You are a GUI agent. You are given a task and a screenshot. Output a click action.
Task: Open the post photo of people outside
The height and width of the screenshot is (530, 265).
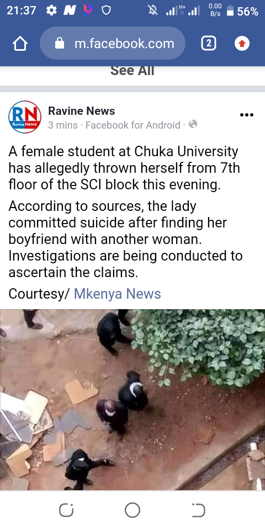[132, 400]
